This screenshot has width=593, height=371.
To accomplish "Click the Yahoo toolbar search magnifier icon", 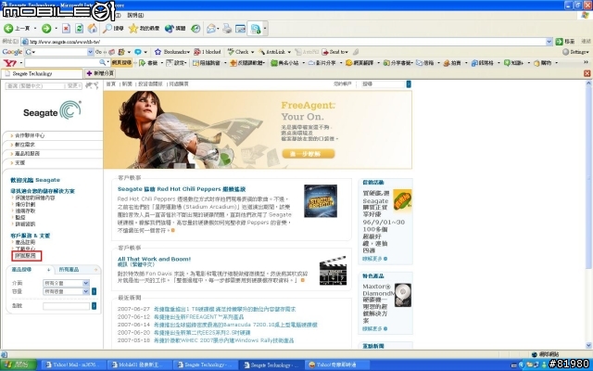I will 102,62.
